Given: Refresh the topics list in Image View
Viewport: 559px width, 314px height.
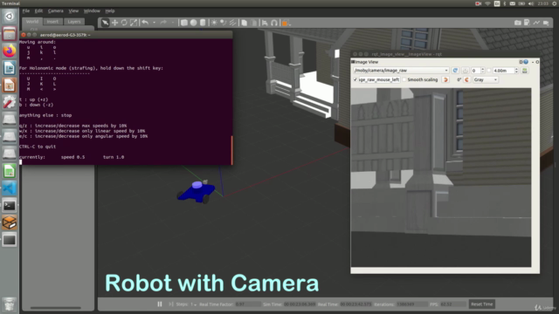Looking at the screenshot, I should pyautogui.click(x=455, y=71).
